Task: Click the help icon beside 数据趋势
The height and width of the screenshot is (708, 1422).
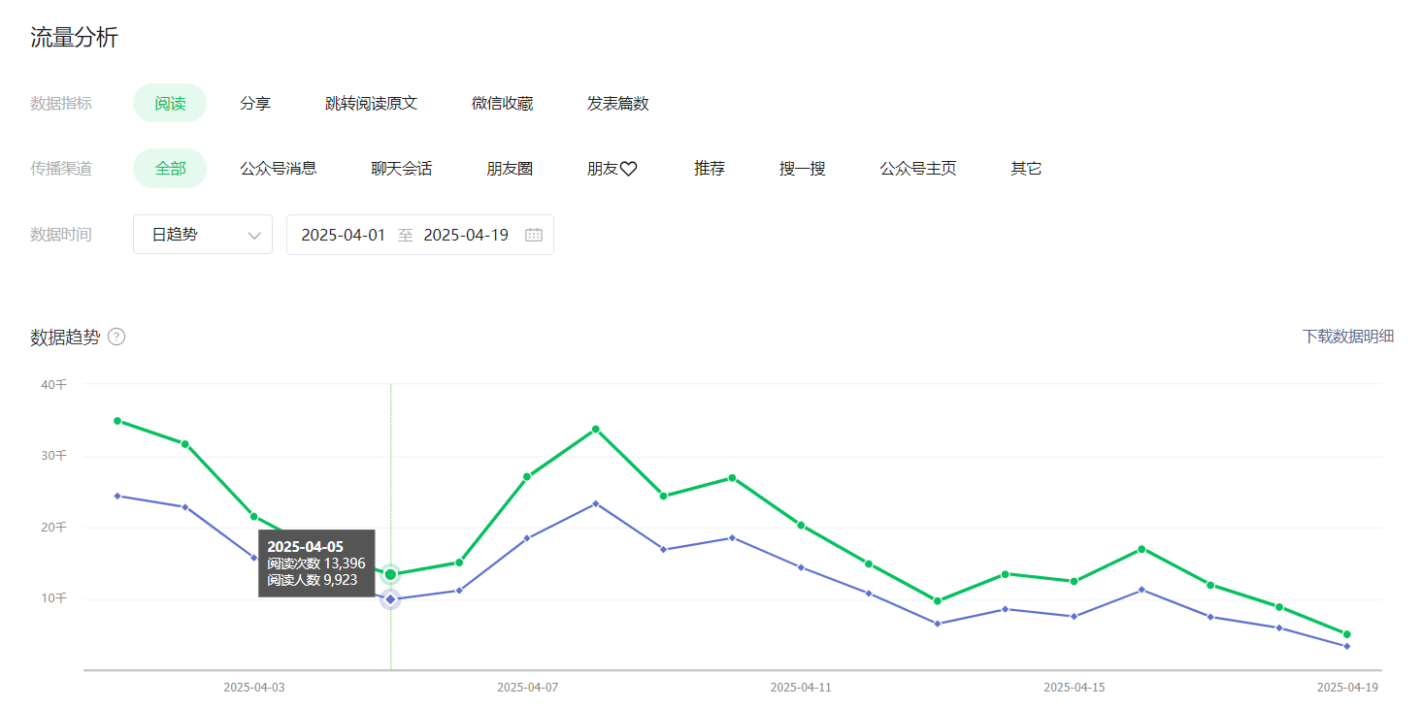Action: (x=116, y=337)
